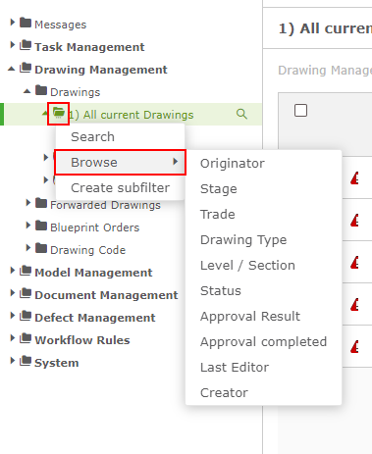Expand the Drawing Code node

tap(28, 248)
